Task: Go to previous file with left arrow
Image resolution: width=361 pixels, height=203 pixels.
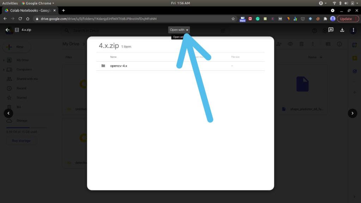Action: [8, 113]
